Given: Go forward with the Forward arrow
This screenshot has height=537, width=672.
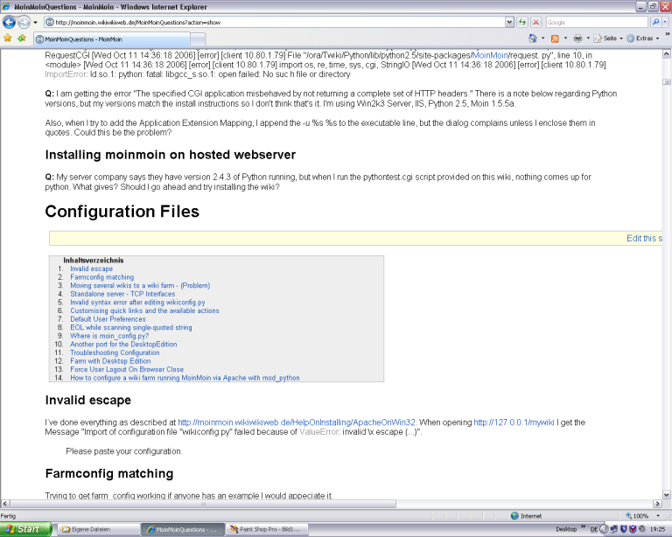Looking at the screenshot, I should (x=24, y=22).
